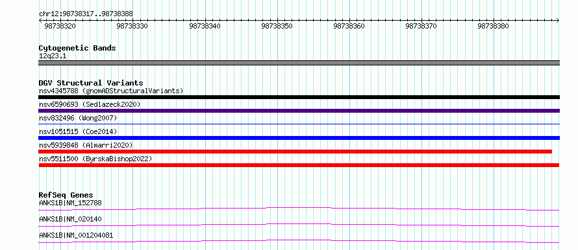The height and width of the screenshot is (250, 578).
Task: Click the purple nsv6590693 variant bar
Action: pos(299,111)
